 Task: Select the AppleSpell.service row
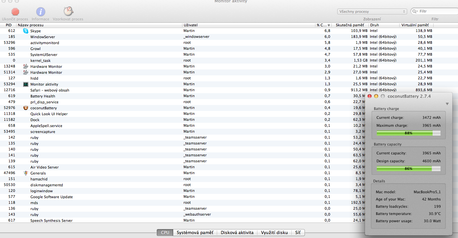[x=182, y=126]
